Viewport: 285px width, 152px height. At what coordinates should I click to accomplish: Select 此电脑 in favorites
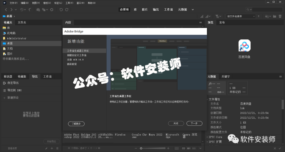click(x=31, y=33)
